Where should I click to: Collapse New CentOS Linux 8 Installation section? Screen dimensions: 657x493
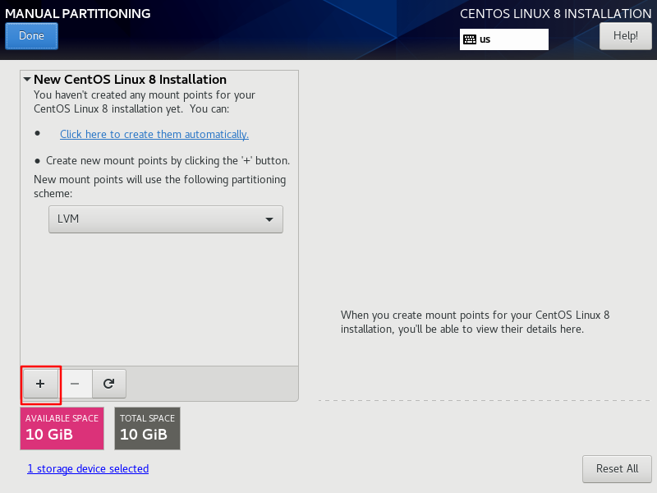click(27, 79)
